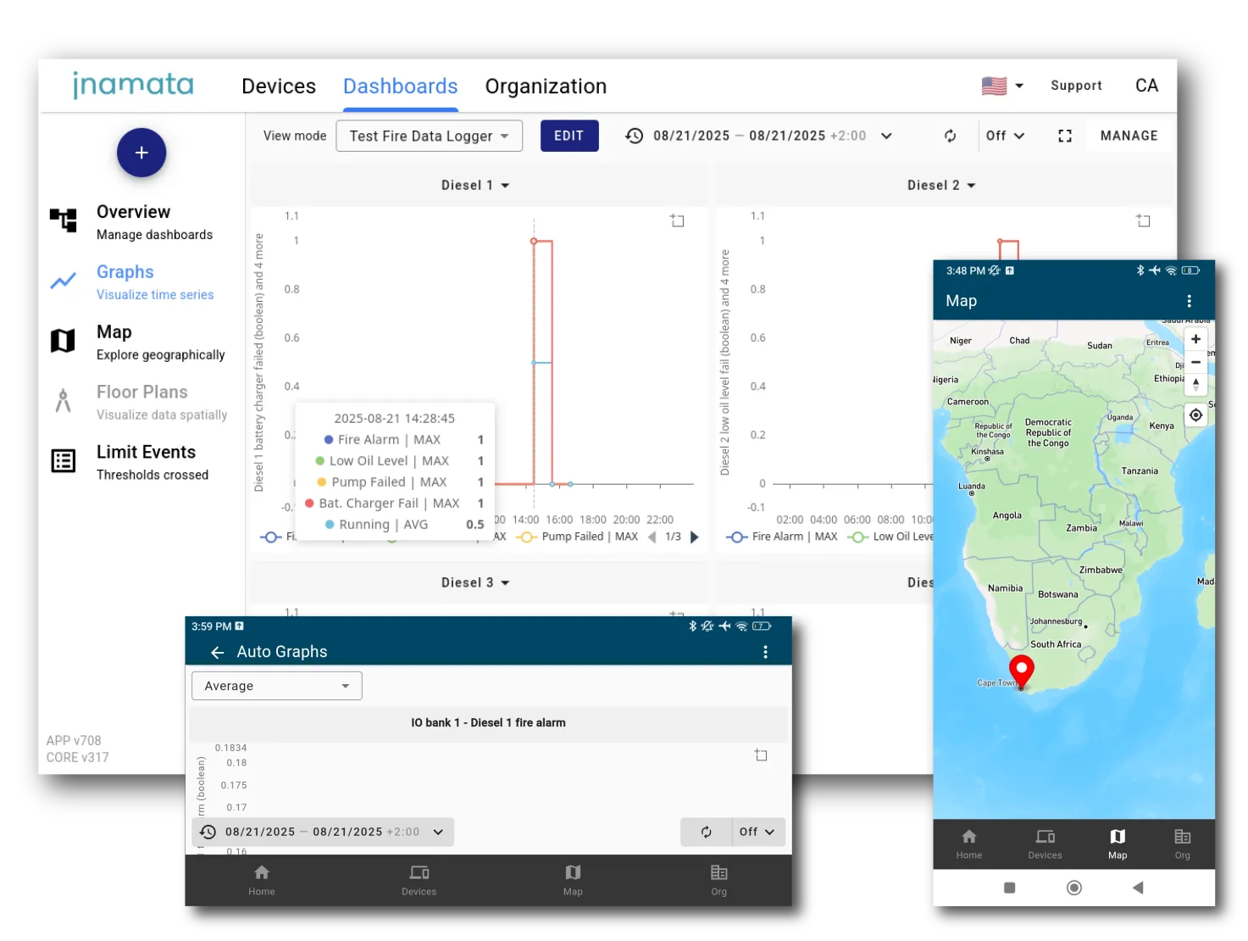Open the language flag dropdown
The image size is (1248, 941).
[x=1002, y=86]
